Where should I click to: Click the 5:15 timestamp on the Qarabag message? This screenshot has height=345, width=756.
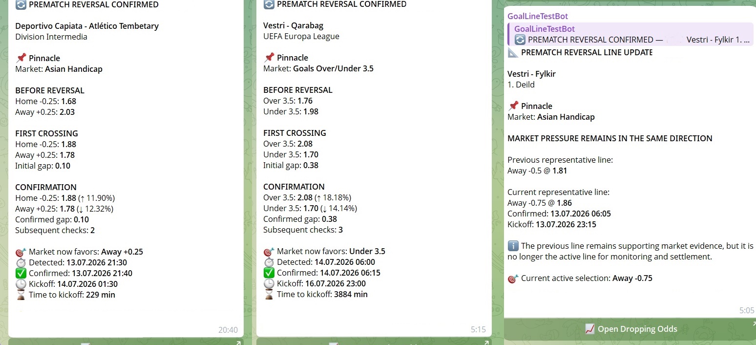[478, 329]
